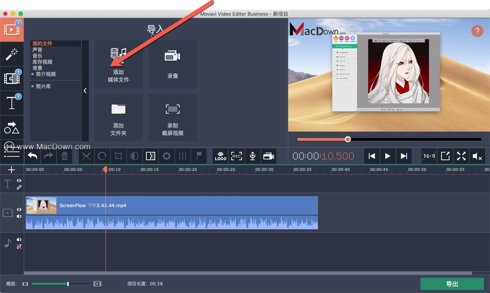The image size is (490, 293).
Task: Click the horizontal timeline scrollbar
Action: click(x=248, y=273)
